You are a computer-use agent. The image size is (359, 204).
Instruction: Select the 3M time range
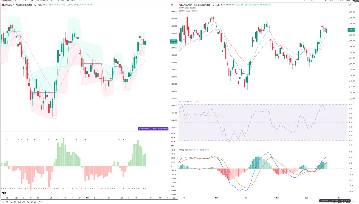15,202
